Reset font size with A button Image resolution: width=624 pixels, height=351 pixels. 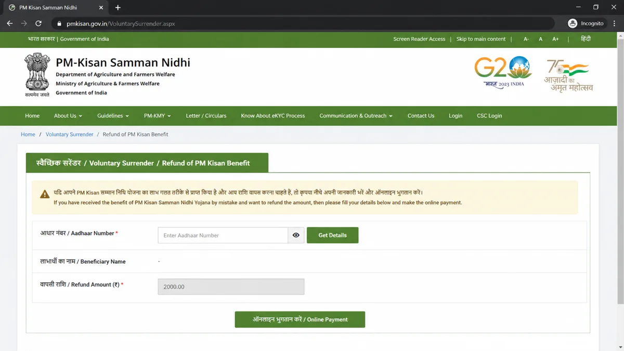[x=540, y=39]
